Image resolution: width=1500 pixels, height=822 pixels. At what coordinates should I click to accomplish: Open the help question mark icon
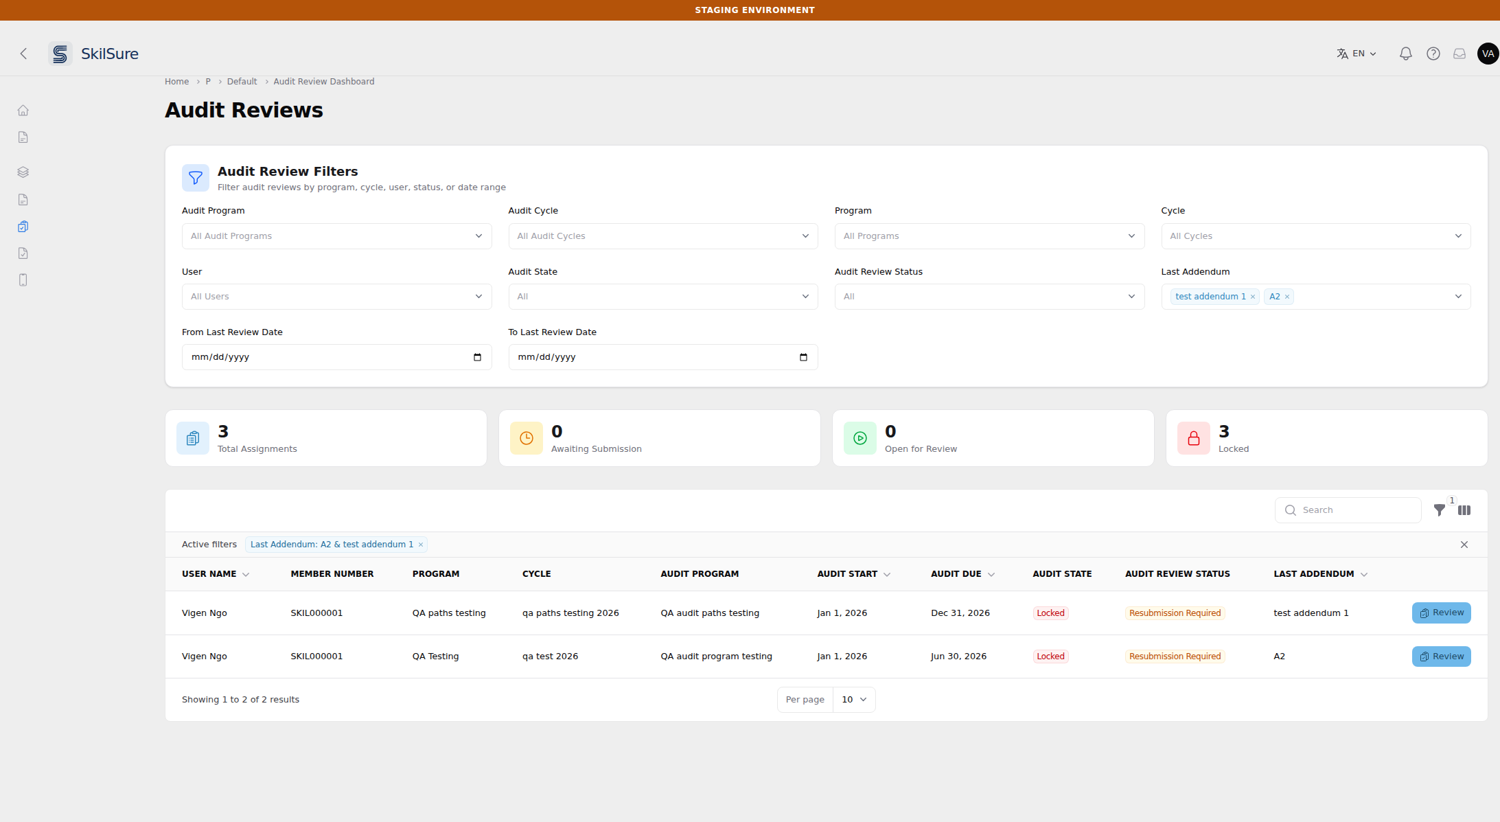pyautogui.click(x=1433, y=54)
